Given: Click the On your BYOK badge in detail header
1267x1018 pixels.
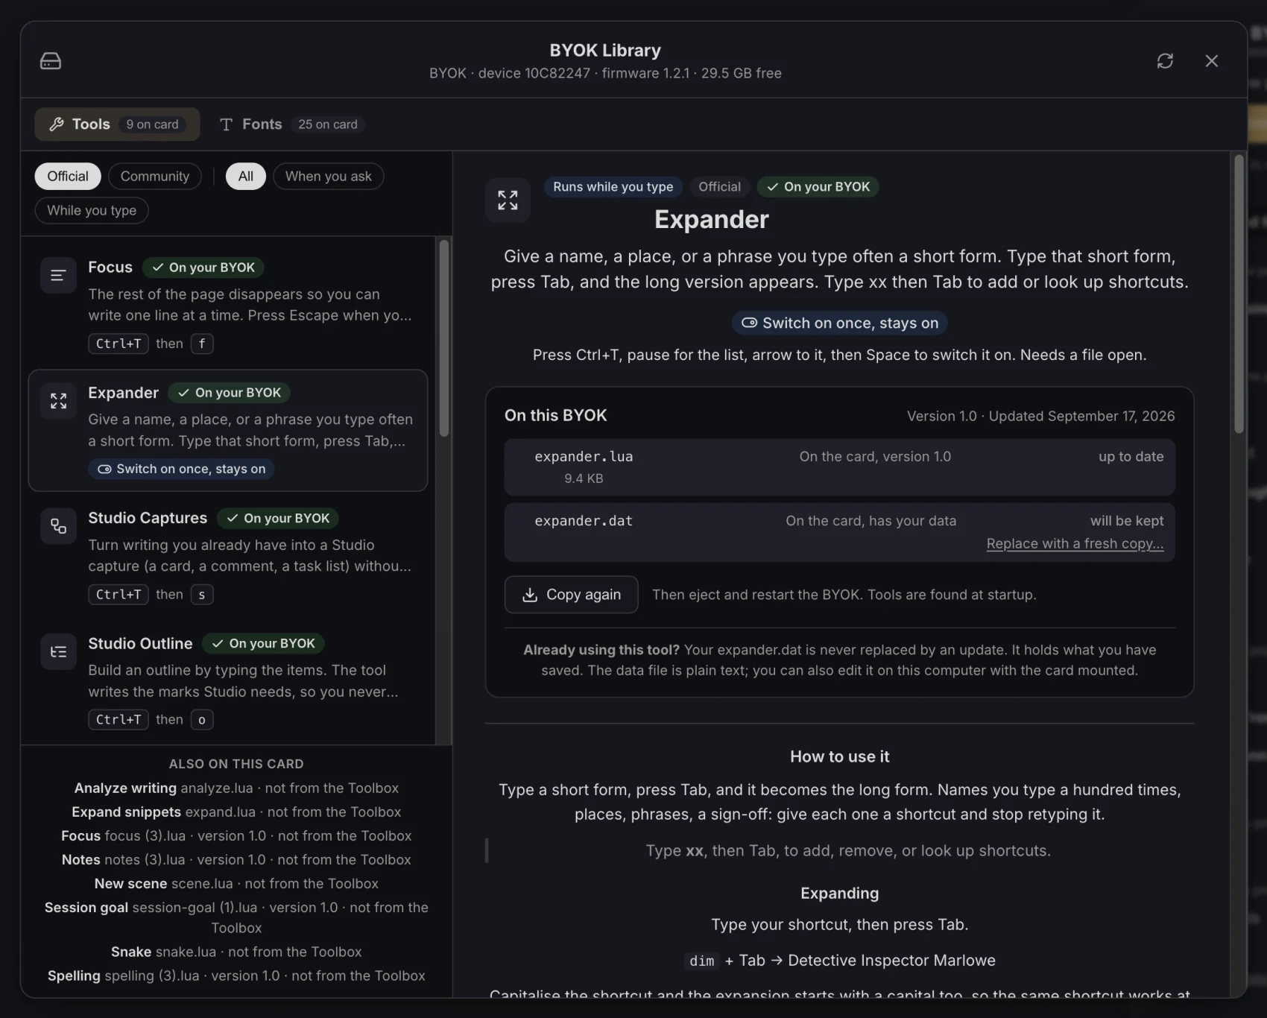Looking at the screenshot, I should coord(818,187).
